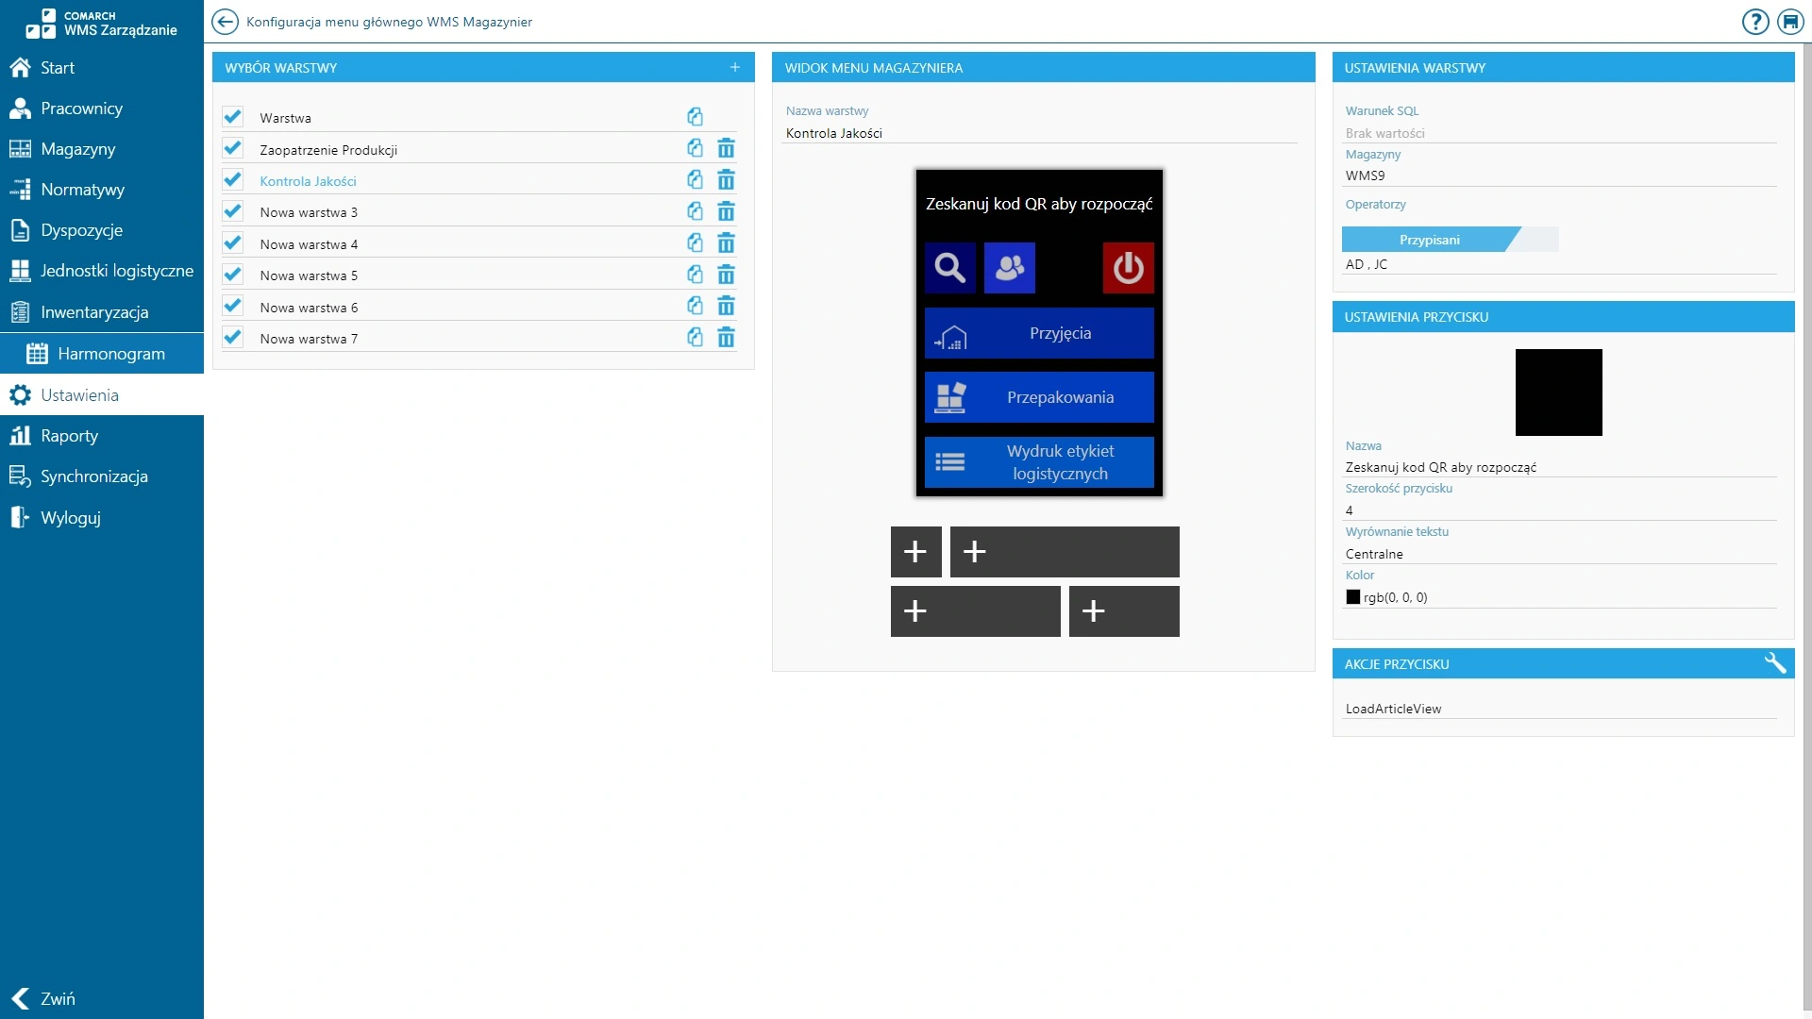1812x1019 pixels.
Task: Click the black Kolor swatch
Action: pyautogui.click(x=1352, y=597)
